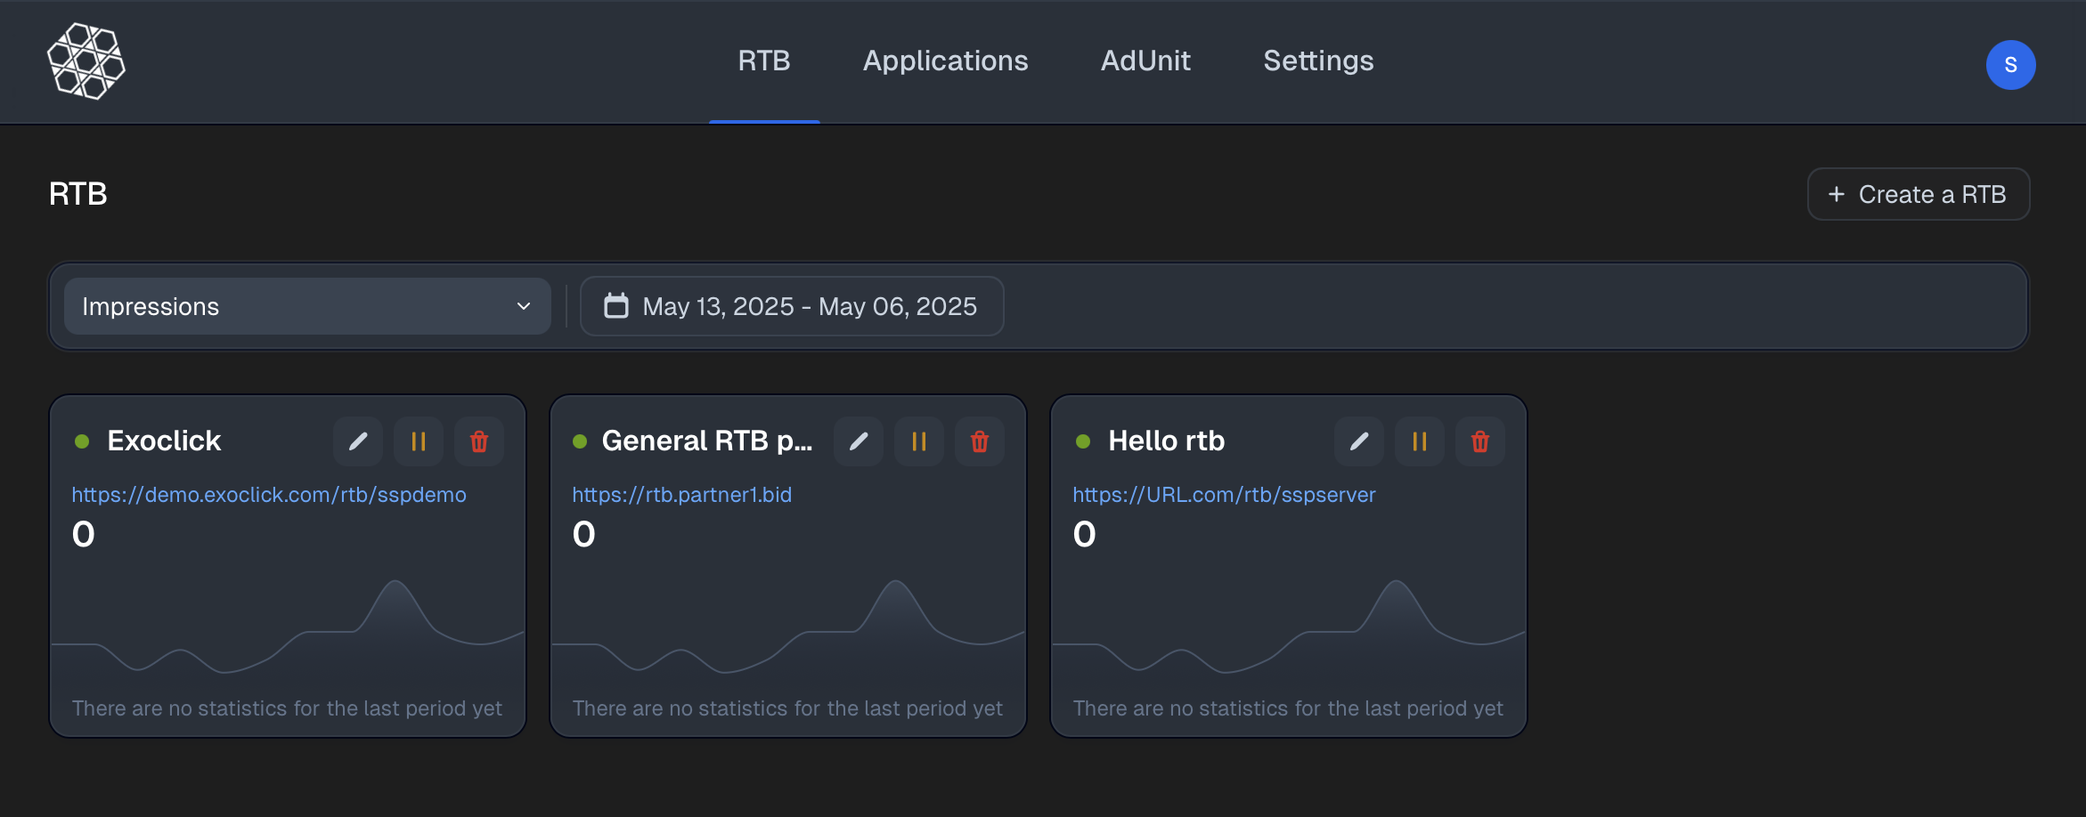Pause the General RTB partner

(919, 441)
